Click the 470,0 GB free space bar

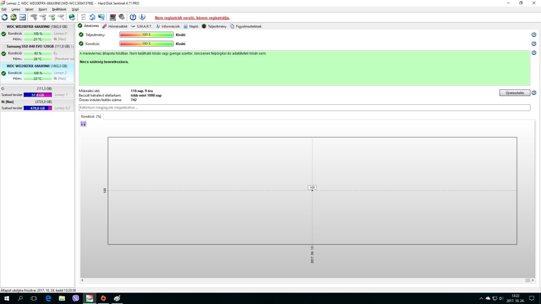38,108
